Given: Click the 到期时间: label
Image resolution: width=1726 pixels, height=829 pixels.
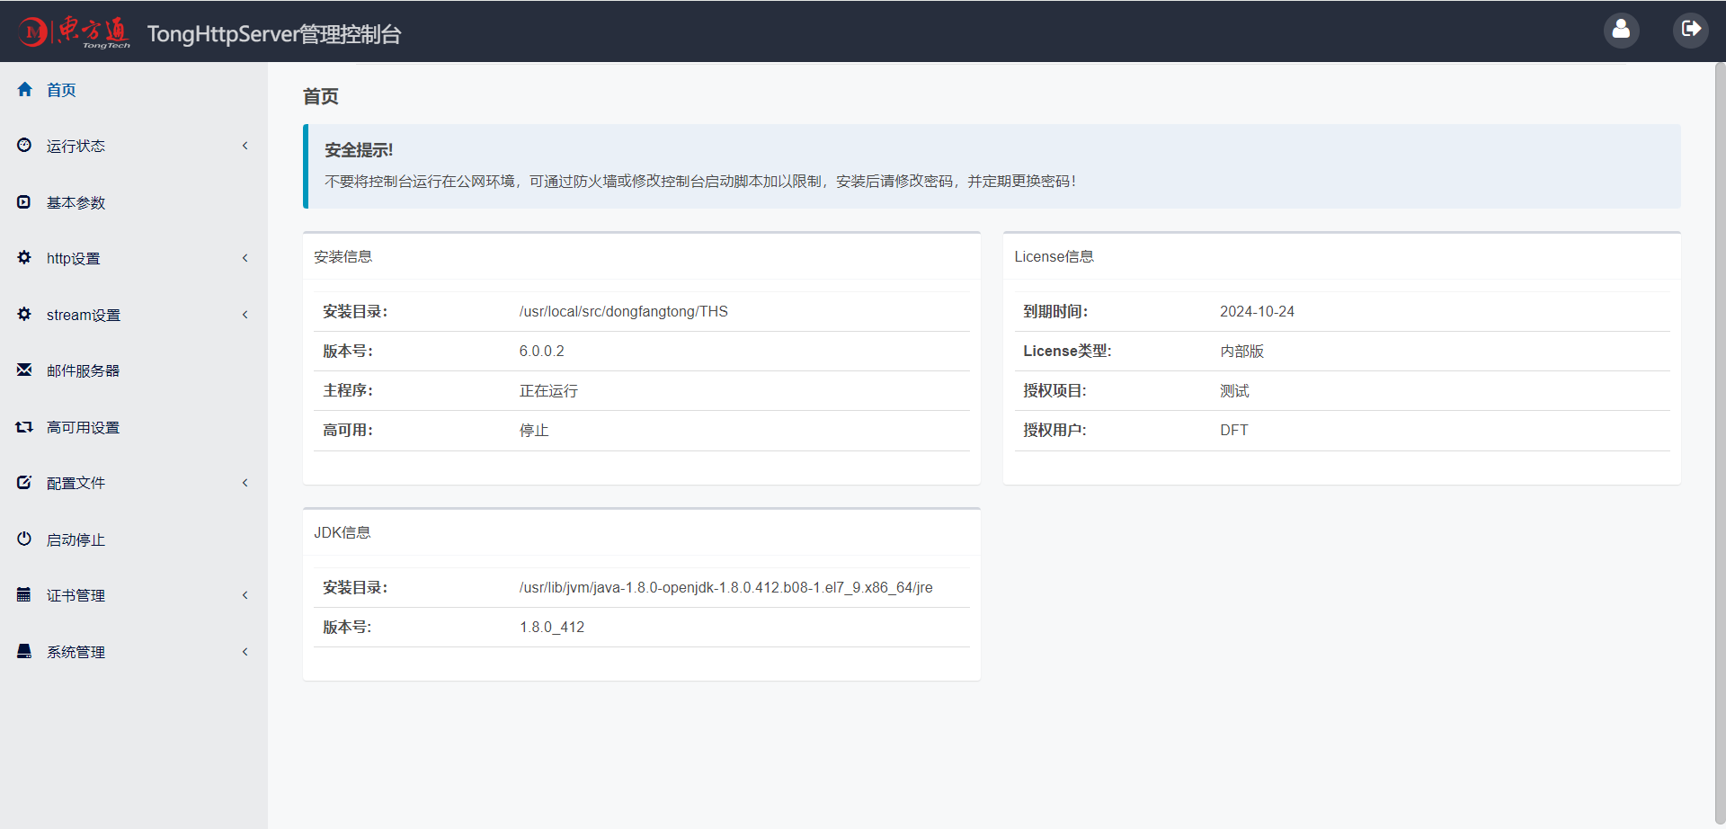Looking at the screenshot, I should coord(1055,311).
